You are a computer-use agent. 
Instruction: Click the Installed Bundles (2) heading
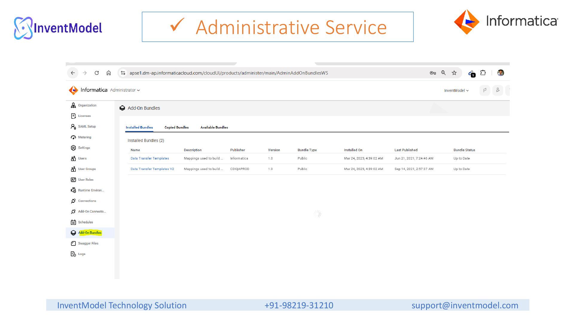point(146,140)
